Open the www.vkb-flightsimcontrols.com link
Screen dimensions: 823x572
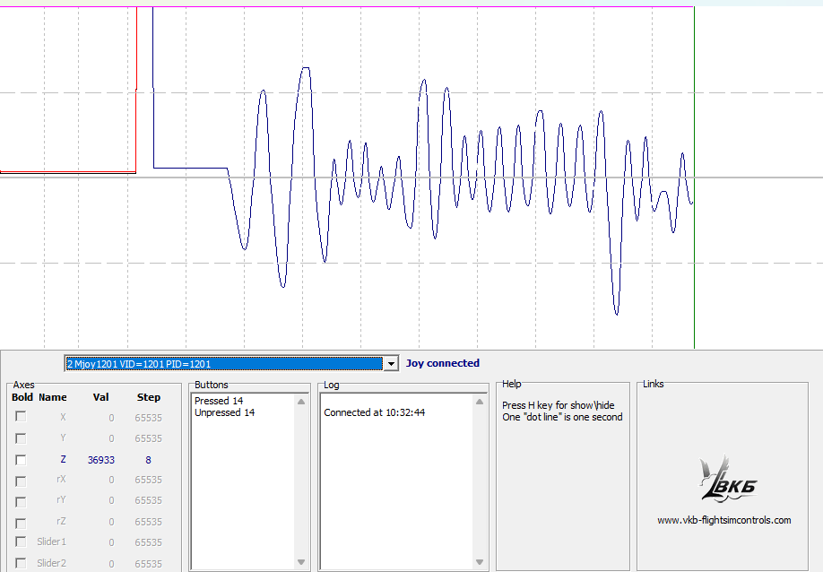click(x=723, y=520)
